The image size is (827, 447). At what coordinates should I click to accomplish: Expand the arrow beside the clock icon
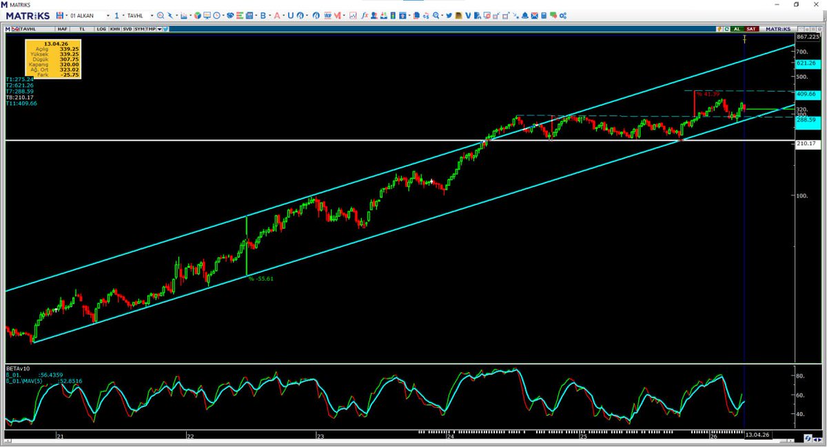coord(223,15)
